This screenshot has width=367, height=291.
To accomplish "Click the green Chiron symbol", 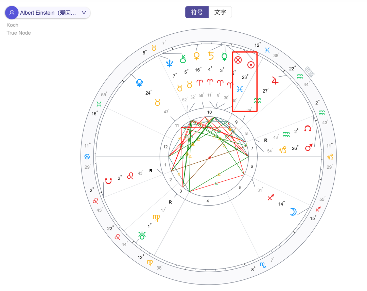I will coord(183,58).
